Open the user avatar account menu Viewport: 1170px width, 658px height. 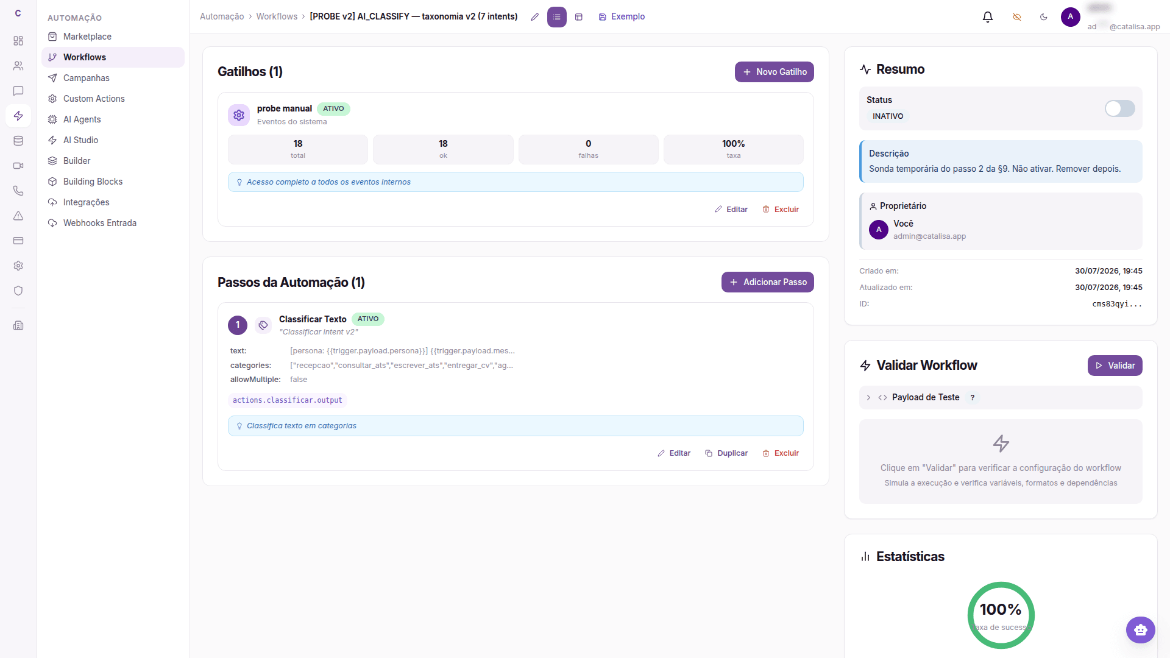click(1071, 17)
